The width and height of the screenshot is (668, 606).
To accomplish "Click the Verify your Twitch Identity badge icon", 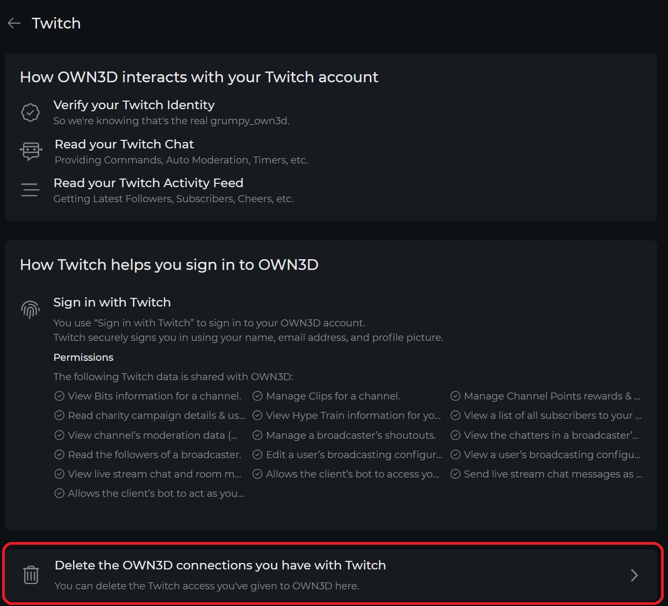I will tap(30, 112).
